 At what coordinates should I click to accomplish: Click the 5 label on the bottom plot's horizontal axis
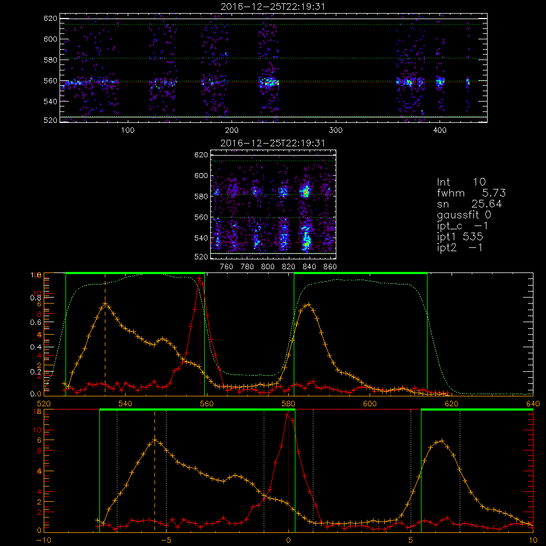coord(411,540)
